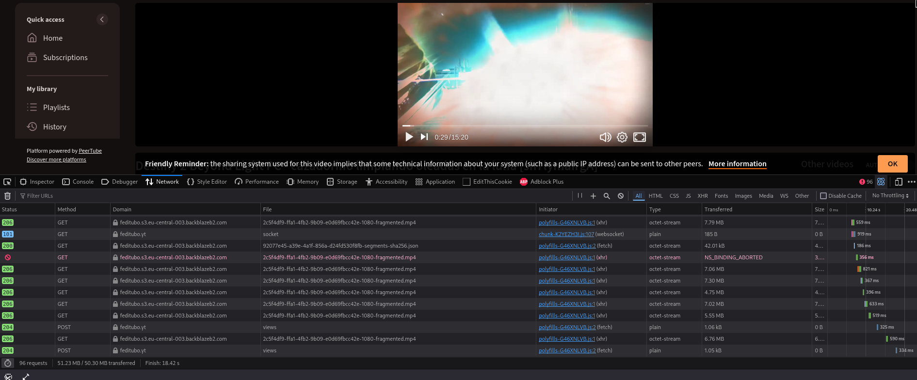Open More information link in reminder

click(737, 164)
